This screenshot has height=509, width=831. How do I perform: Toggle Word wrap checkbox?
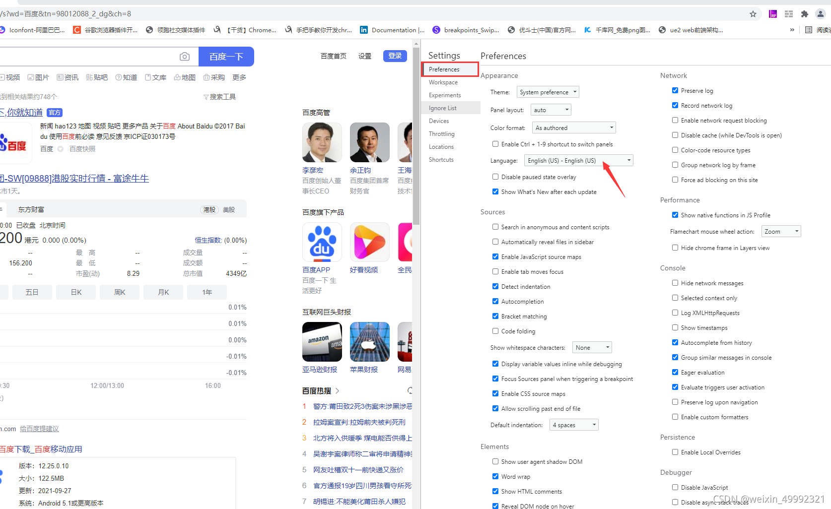tap(495, 476)
